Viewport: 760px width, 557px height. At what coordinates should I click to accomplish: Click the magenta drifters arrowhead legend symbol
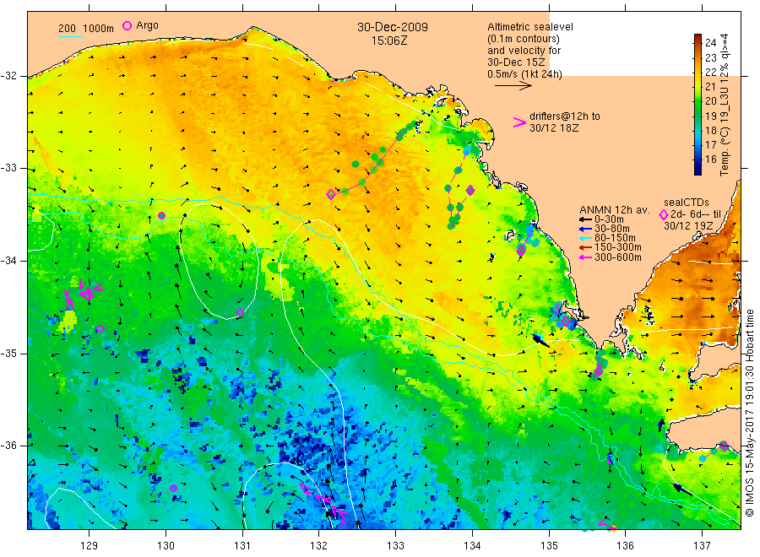pos(519,122)
